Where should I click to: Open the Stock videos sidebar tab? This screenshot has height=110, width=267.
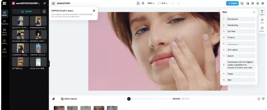[4, 32]
